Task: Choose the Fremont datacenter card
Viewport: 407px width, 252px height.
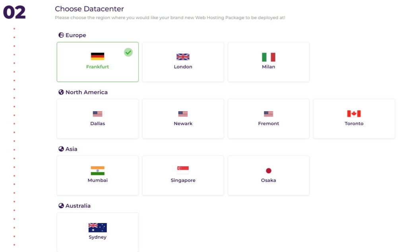Action: [268, 119]
